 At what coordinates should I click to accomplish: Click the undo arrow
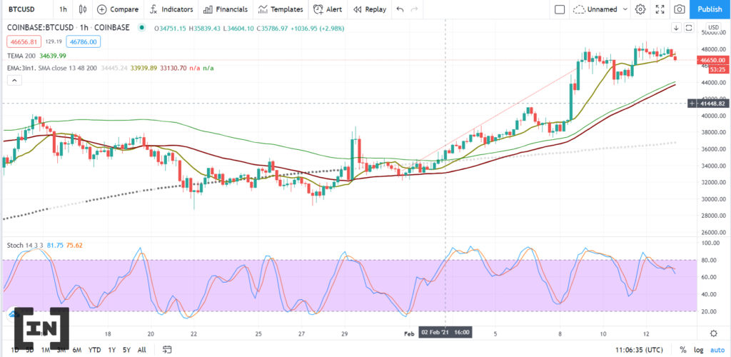click(x=400, y=9)
